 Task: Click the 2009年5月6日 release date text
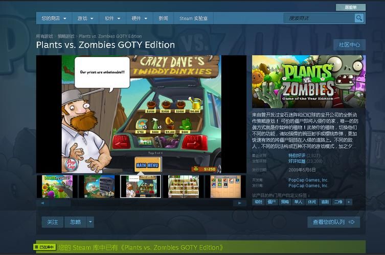(302, 170)
